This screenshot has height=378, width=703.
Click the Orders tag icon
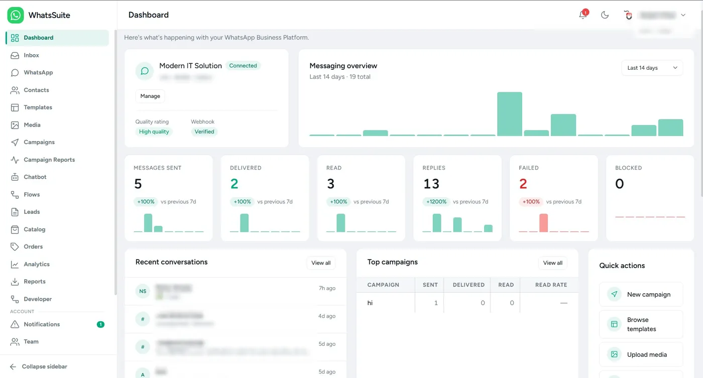point(15,247)
